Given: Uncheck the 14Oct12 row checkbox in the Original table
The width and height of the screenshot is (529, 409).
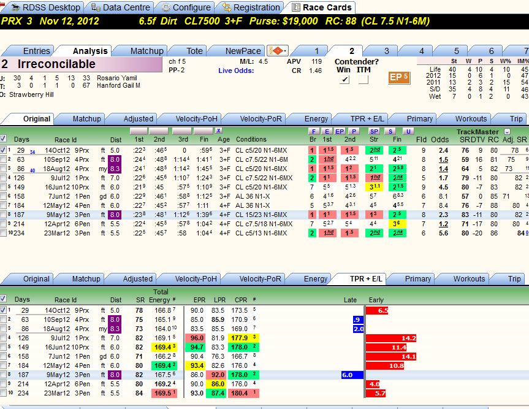Looking at the screenshot, I should click(3, 150).
